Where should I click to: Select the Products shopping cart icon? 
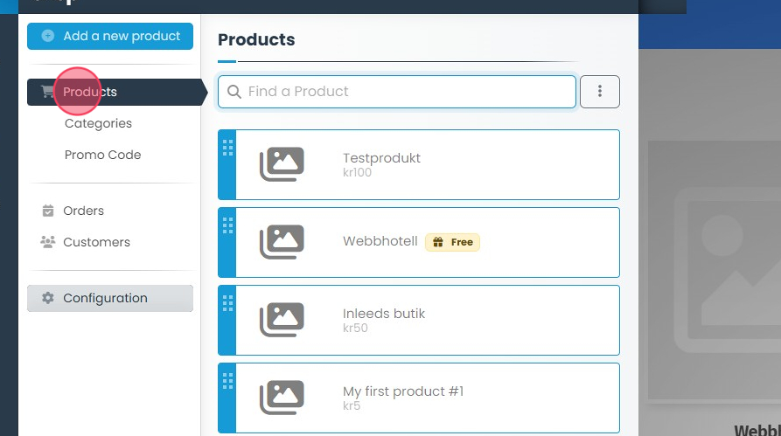coord(47,92)
